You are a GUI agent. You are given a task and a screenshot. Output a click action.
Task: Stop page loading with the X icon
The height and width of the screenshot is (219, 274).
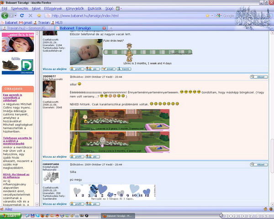31,16
